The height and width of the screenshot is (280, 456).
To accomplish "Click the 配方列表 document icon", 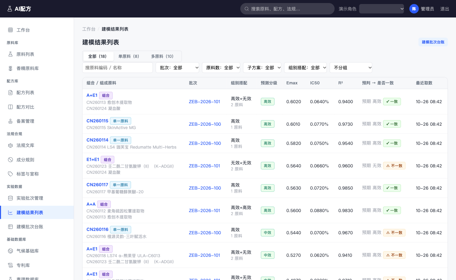I will (x=10, y=92).
